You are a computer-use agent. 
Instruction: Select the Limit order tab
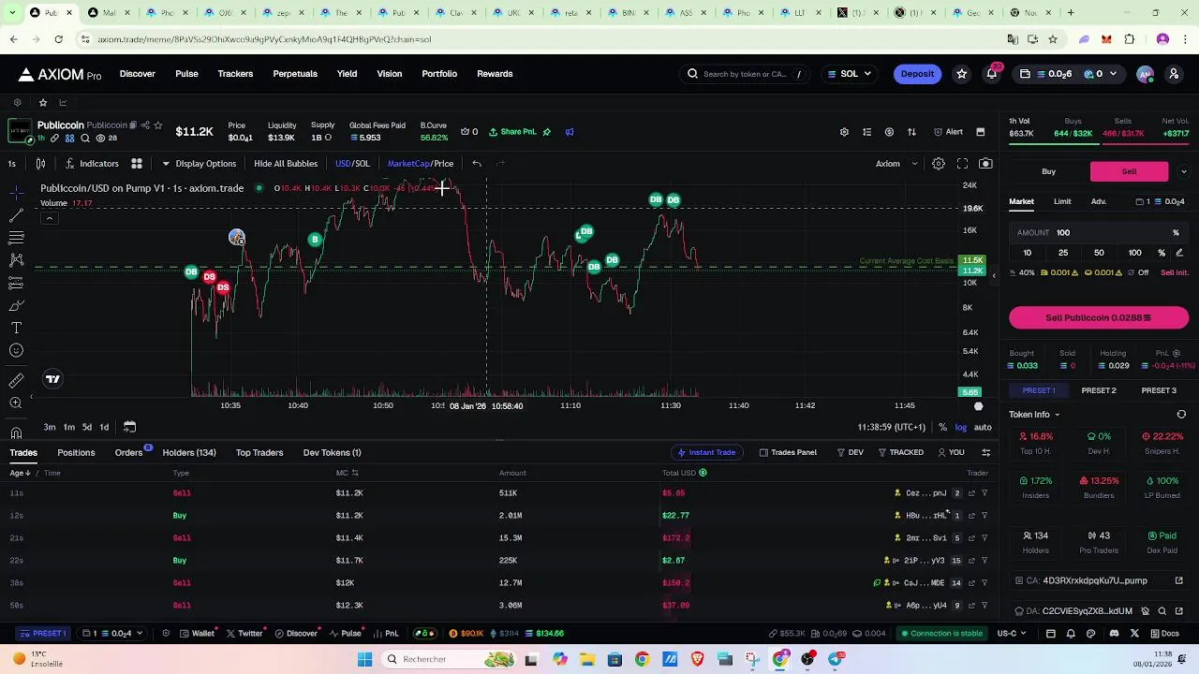(1062, 201)
